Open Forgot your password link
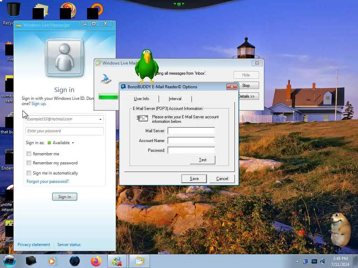 pos(48,181)
